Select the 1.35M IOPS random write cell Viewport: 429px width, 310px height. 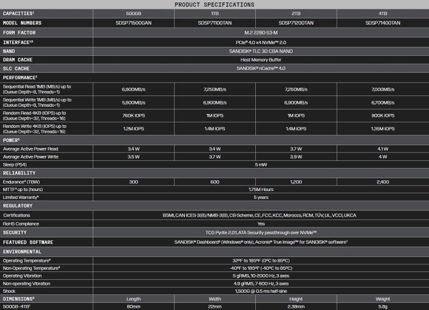coord(382,128)
